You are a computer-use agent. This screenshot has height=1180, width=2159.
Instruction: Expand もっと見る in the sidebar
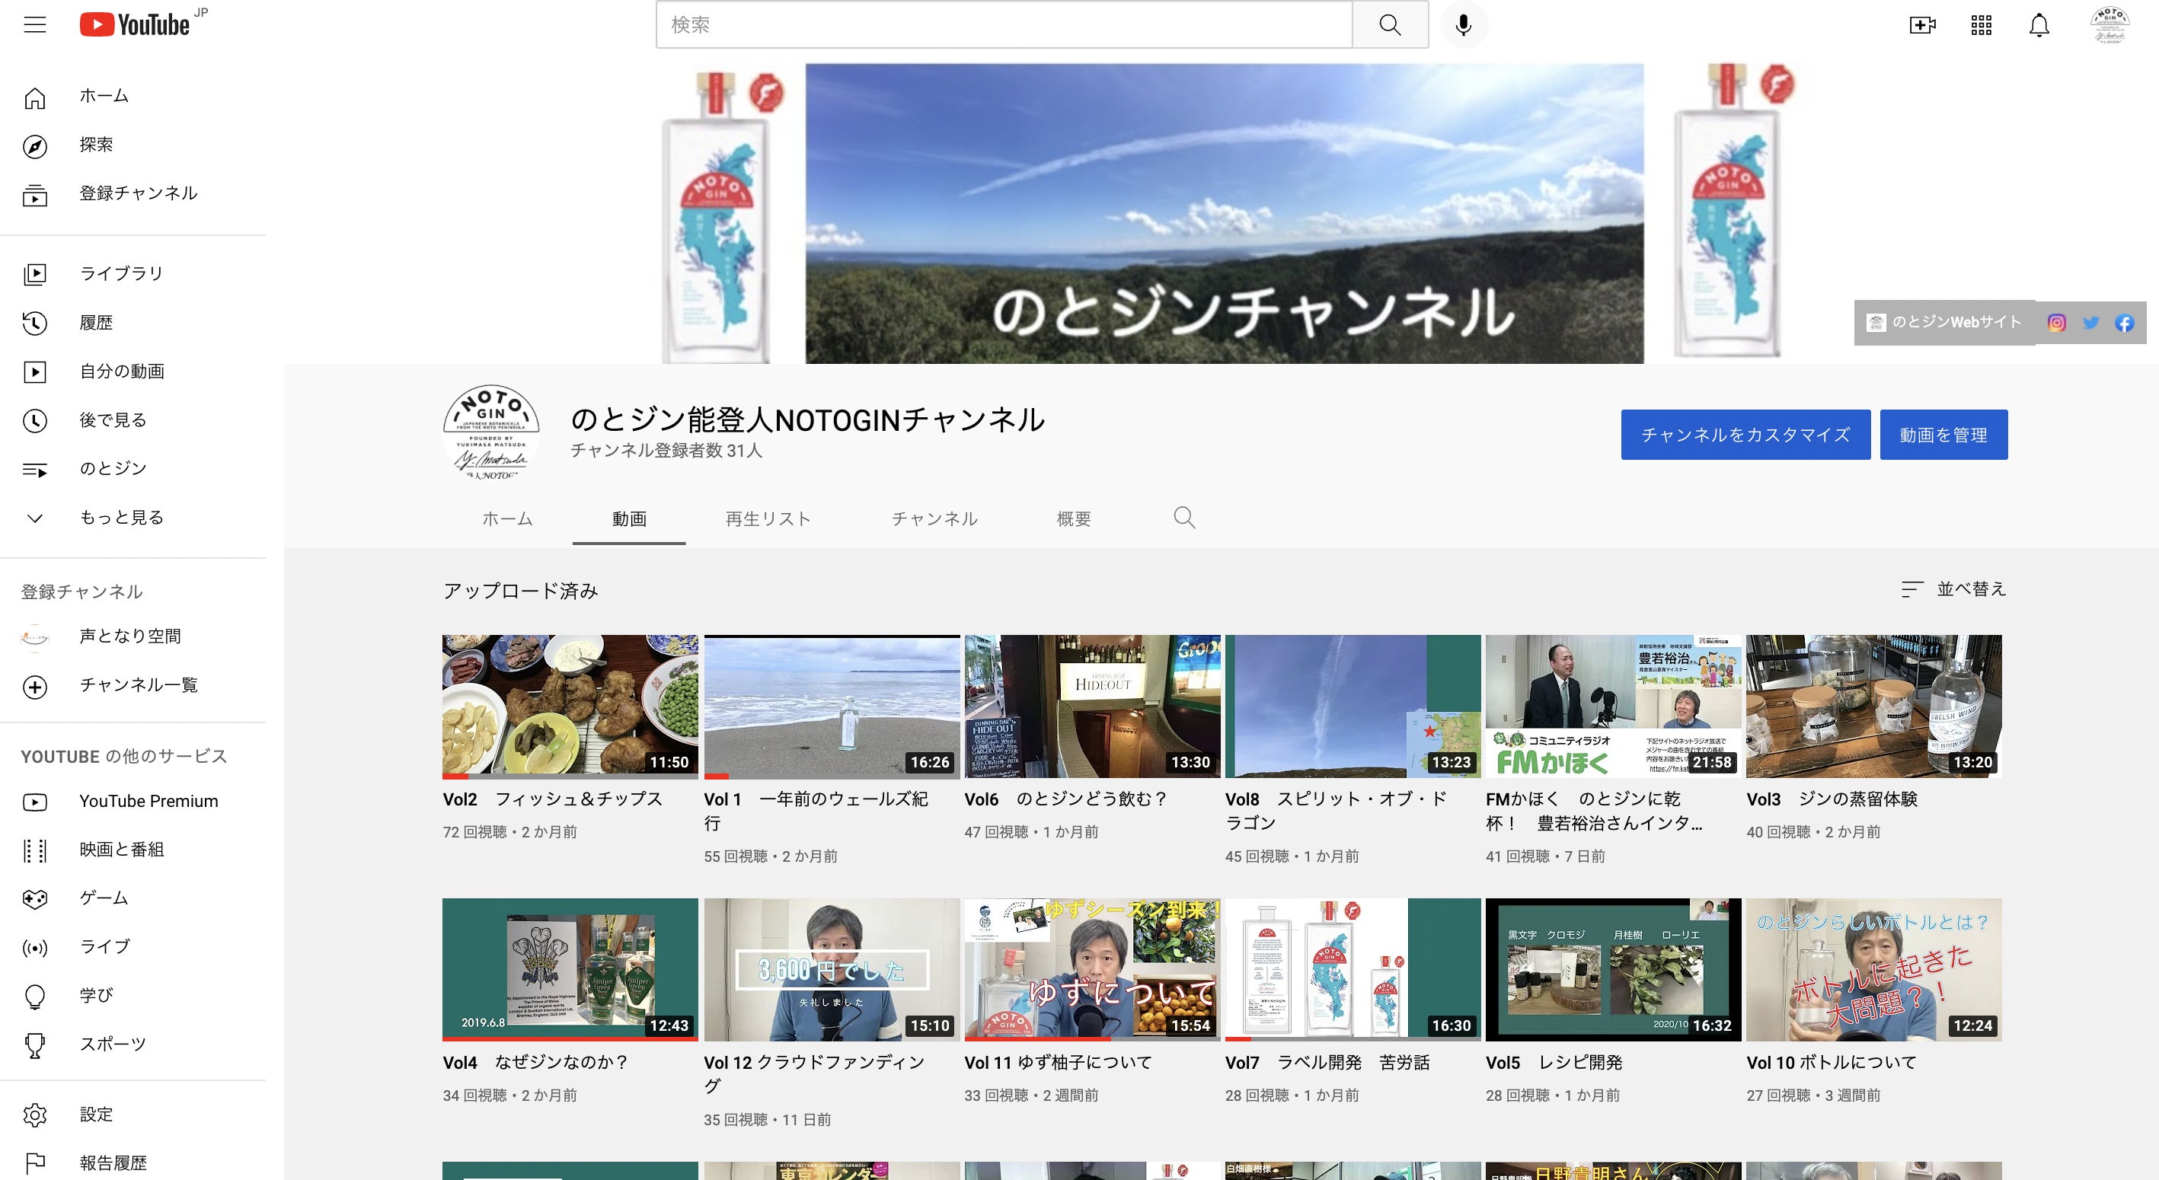click(122, 517)
